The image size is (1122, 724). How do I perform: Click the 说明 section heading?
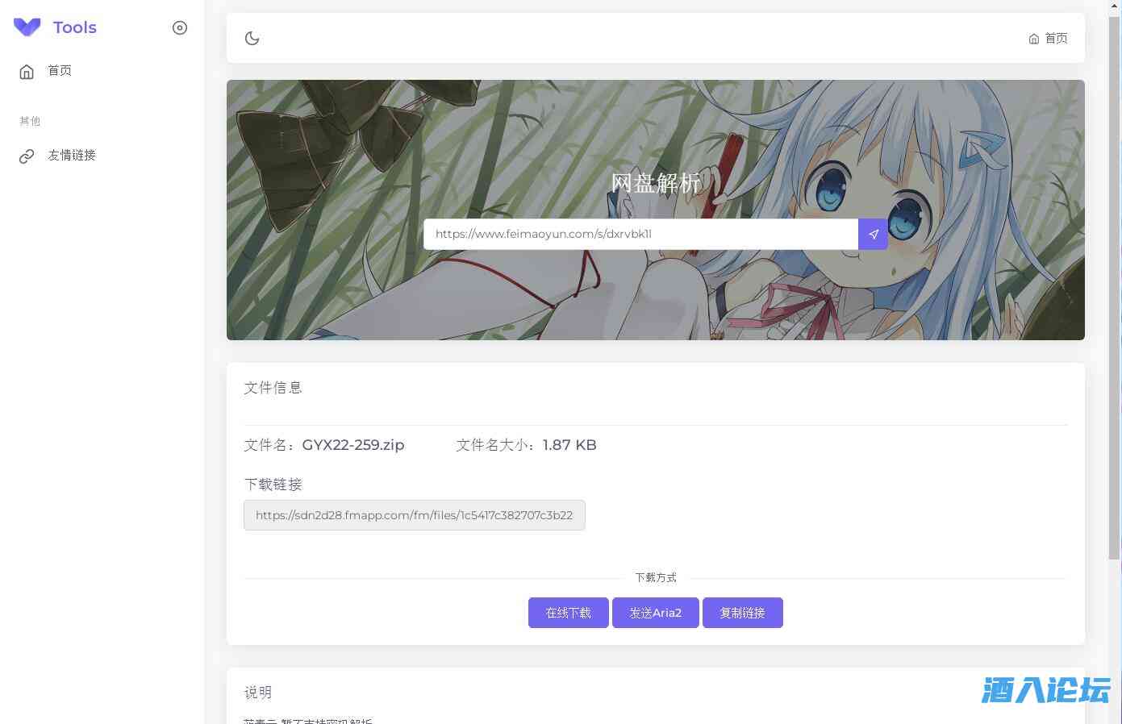pyautogui.click(x=258, y=693)
